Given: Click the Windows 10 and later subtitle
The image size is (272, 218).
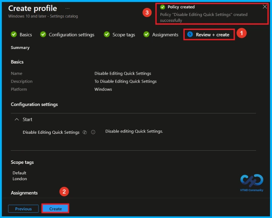Looking at the screenshot, I should pyautogui.click(x=43, y=16).
